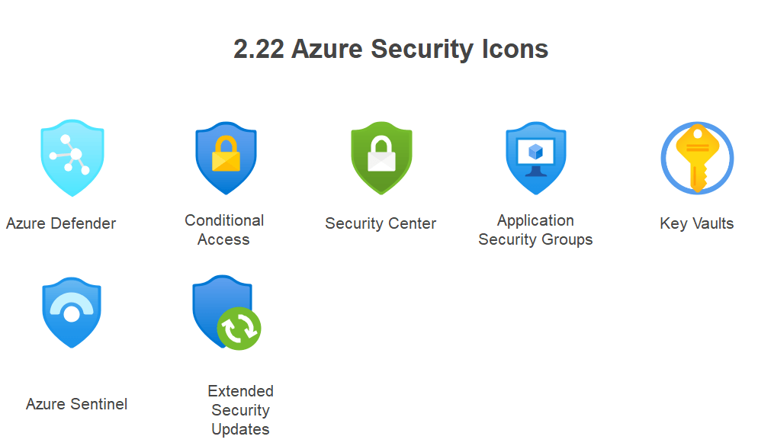Click the Conditional Access padlock shield icon

point(226,158)
